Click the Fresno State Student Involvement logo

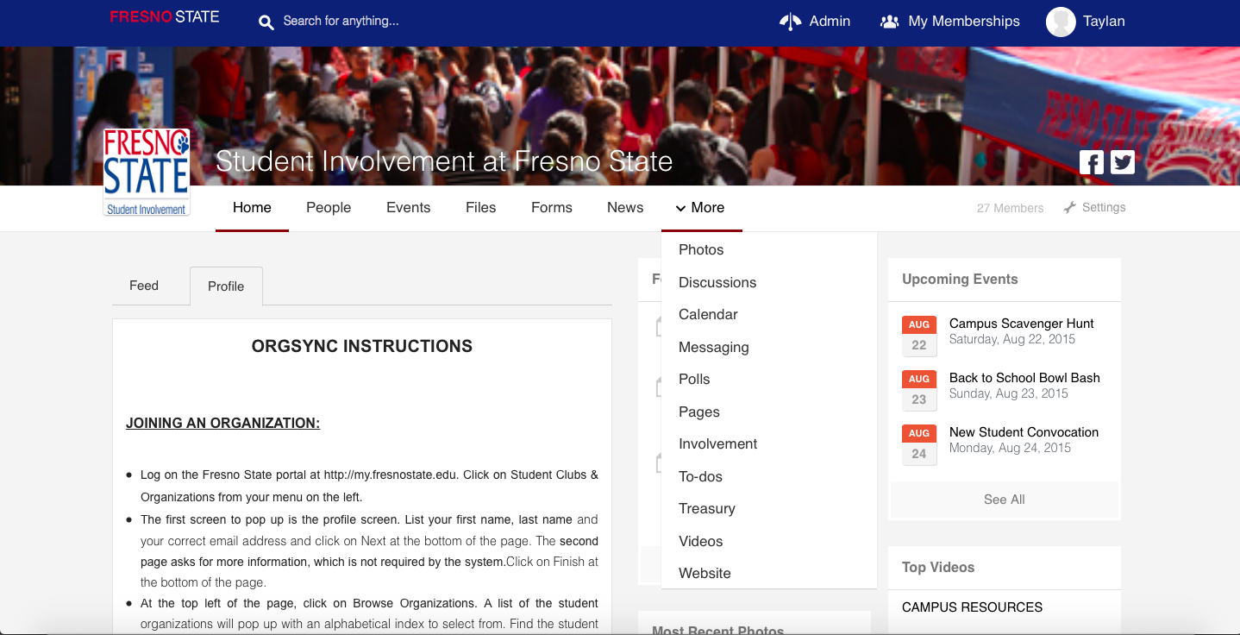(147, 173)
